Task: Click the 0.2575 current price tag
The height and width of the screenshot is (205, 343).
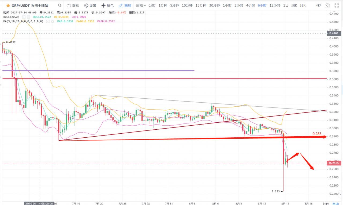Action: [334, 163]
